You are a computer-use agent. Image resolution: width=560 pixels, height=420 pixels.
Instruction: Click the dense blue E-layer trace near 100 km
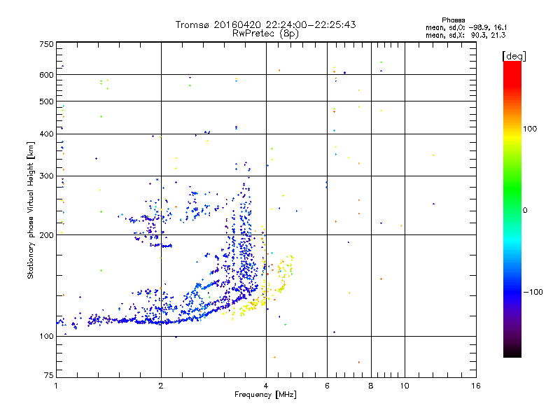click(143, 321)
